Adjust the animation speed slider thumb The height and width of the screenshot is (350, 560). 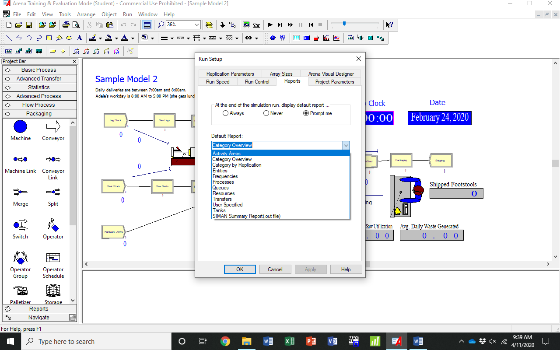pos(344,24)
